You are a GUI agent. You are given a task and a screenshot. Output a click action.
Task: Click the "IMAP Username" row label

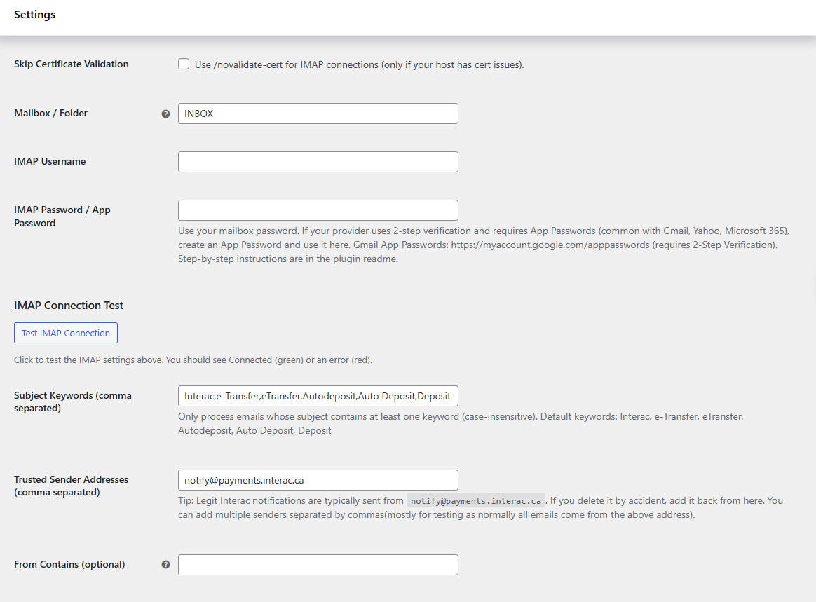click(50, 162)
